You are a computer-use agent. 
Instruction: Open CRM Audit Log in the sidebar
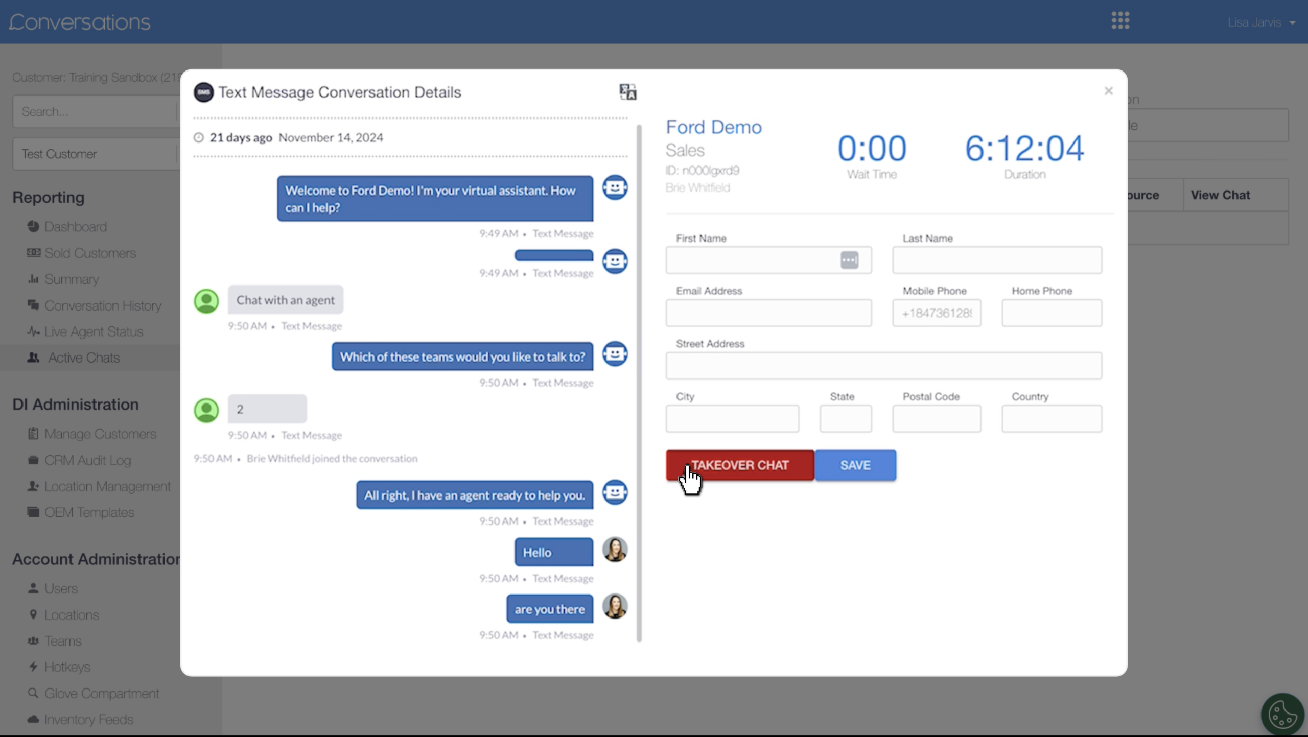pos(87,460)
